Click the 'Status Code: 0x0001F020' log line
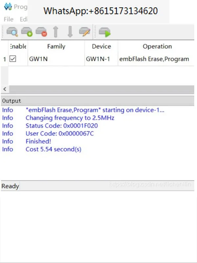197x263 pixels. click(x=62, y=126)
